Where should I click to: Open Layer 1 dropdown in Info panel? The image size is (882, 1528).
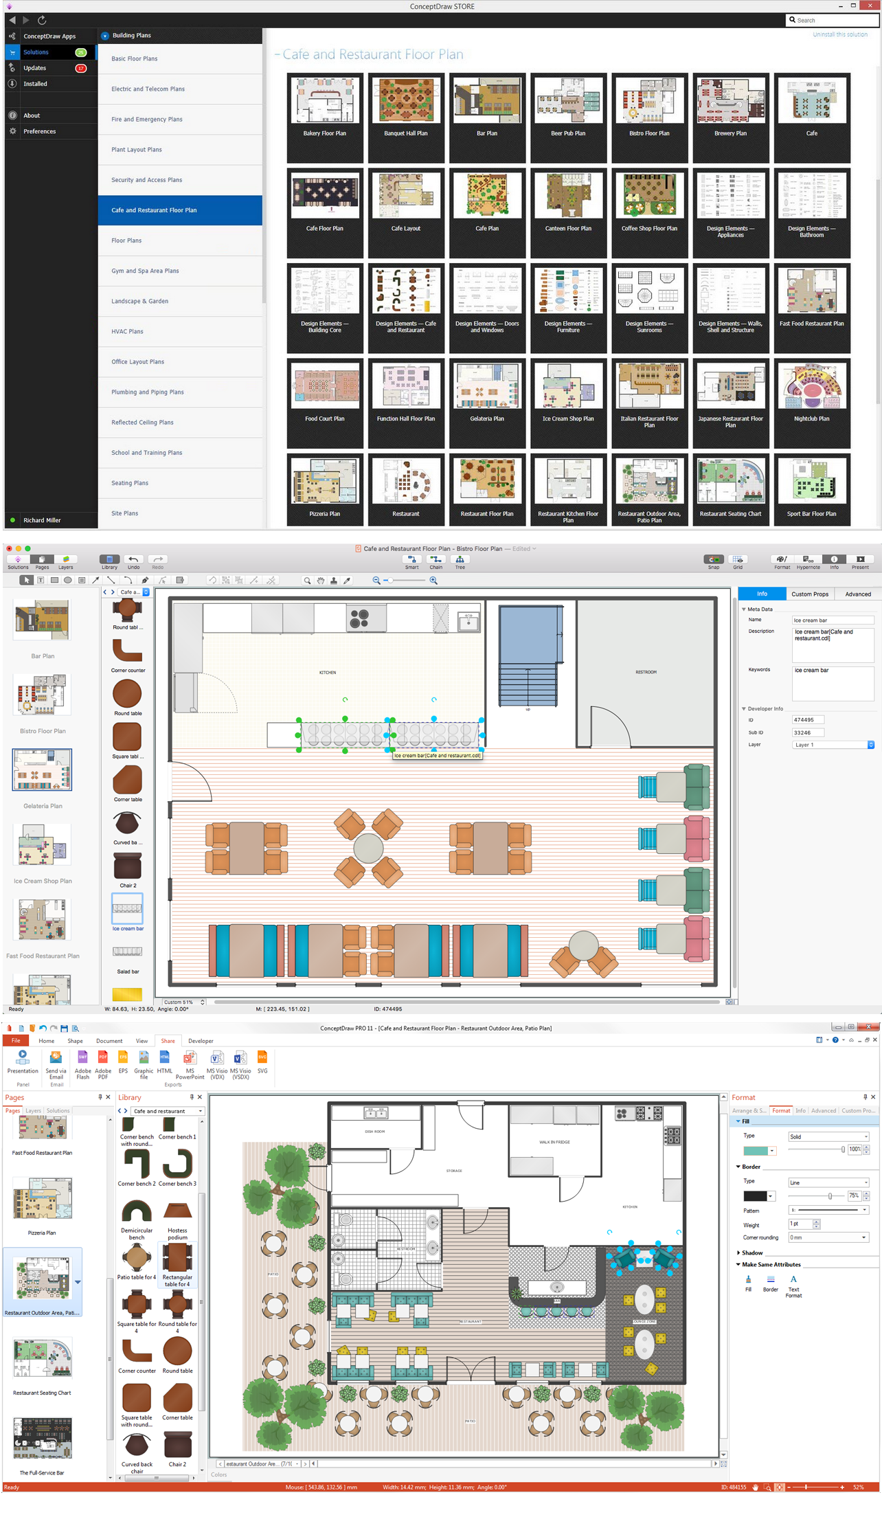coord(833,745)
